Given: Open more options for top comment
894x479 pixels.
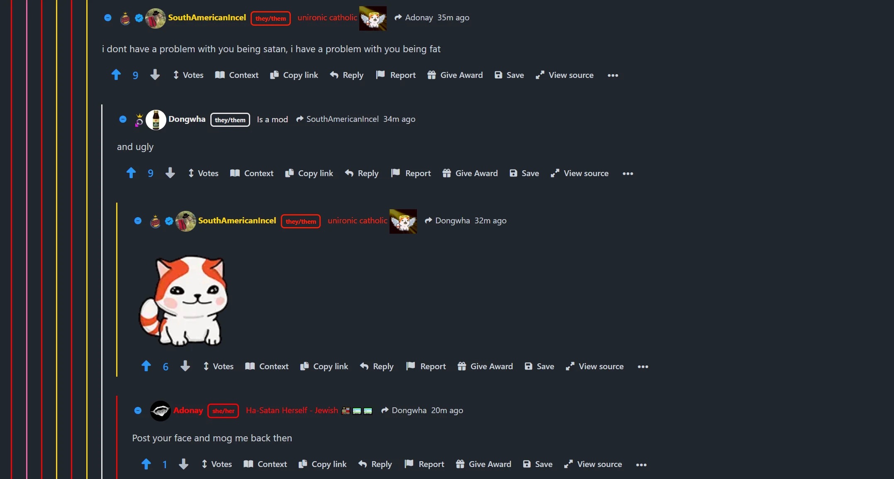Looking at the screenshot, I should [613, 75].
